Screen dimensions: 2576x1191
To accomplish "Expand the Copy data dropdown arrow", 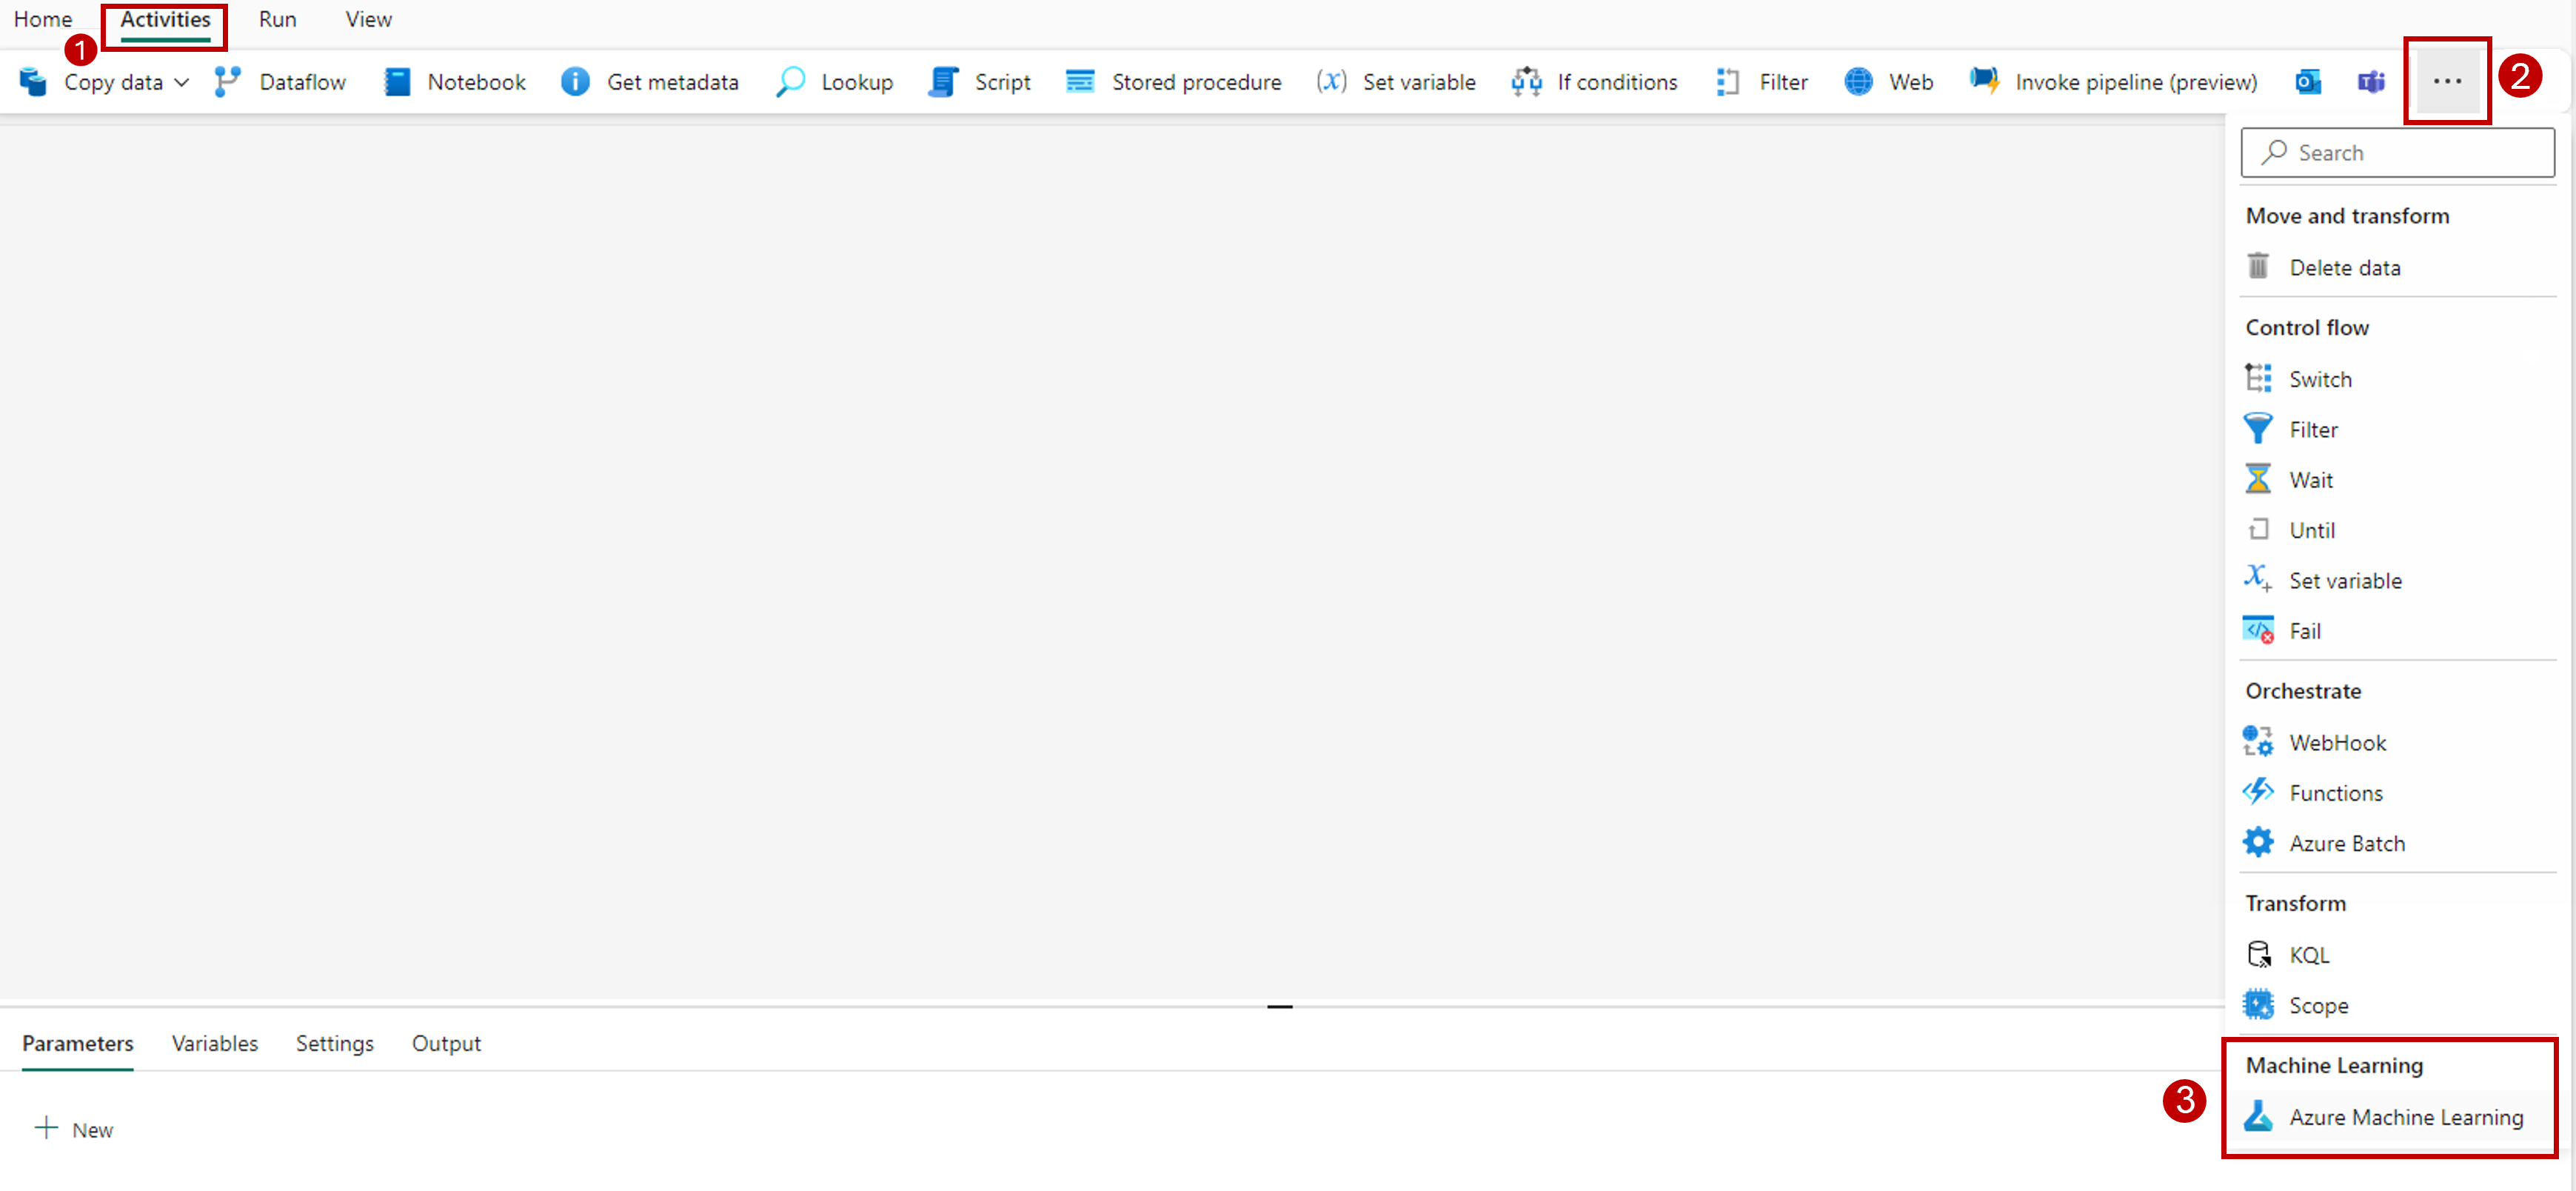I will 182,82.
